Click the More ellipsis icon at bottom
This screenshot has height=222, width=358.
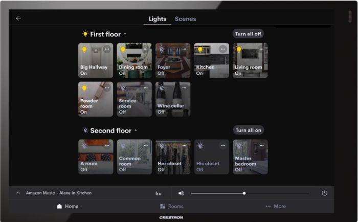click(x=268, y=207)
